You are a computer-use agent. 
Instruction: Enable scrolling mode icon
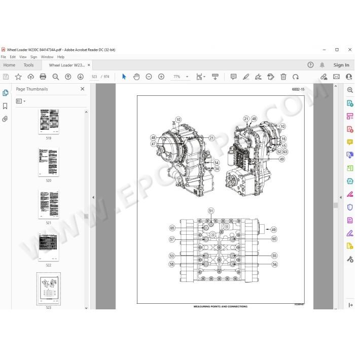(215, 77)
